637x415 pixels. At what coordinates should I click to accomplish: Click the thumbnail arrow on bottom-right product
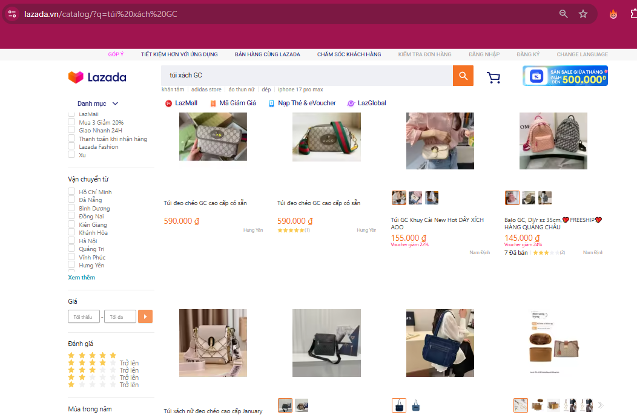pos(600,405)
